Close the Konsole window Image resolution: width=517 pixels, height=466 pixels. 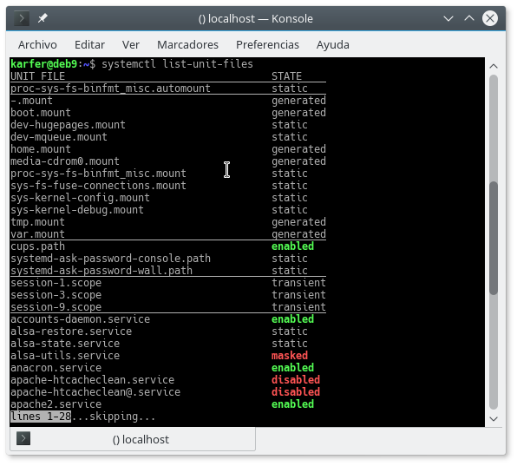point(490,18)
